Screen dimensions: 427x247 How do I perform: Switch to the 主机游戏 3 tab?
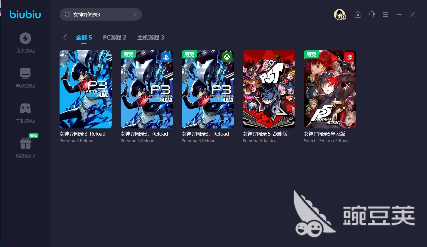(x=151, y=38)
